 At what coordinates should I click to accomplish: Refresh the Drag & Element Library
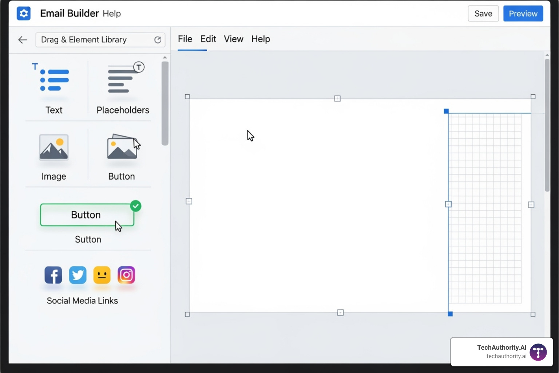tap(158, 40)
